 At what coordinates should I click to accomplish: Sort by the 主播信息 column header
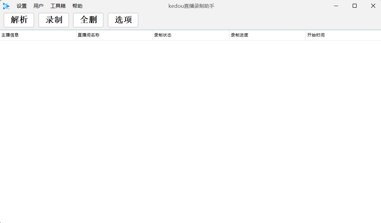point(38,35)
